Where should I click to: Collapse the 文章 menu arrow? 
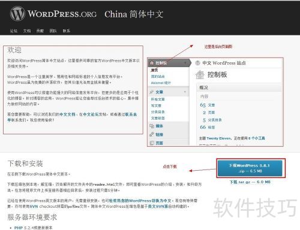coord(185,92)
